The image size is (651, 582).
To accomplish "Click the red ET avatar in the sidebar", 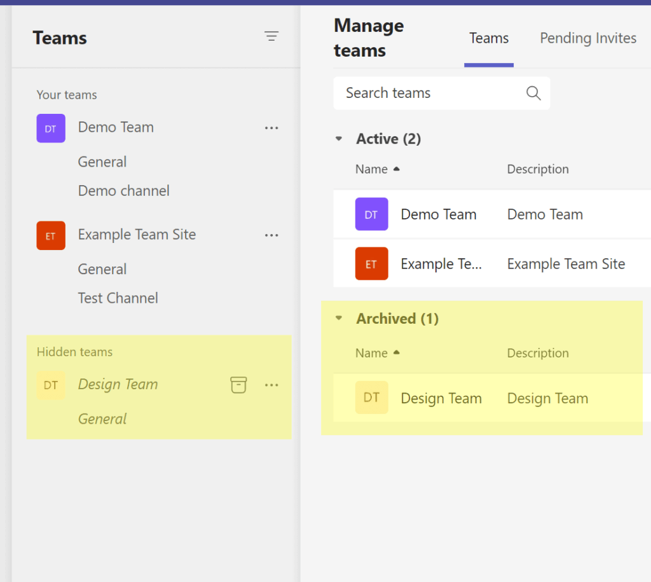I will 51,235.
